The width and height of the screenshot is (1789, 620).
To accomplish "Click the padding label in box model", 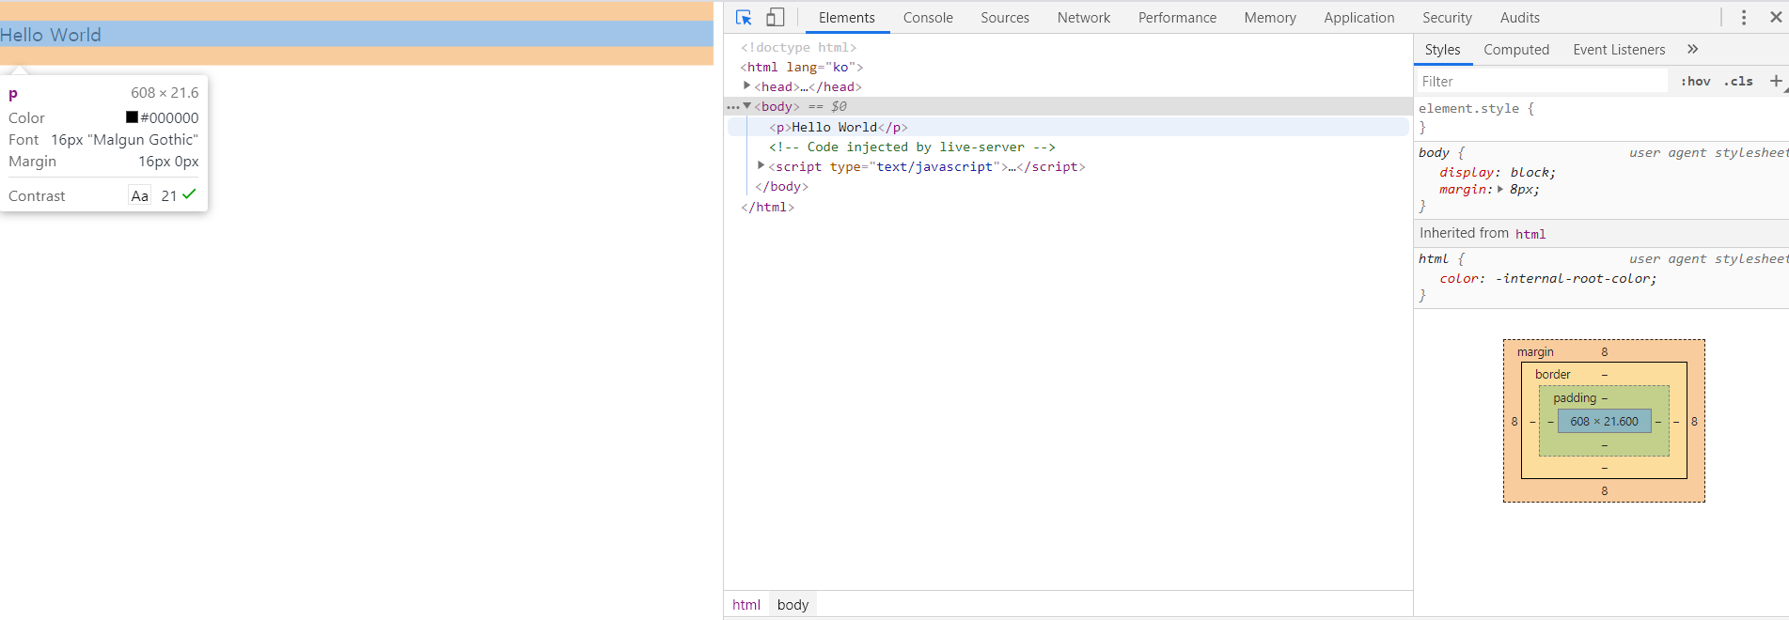I will (1575, 397).
